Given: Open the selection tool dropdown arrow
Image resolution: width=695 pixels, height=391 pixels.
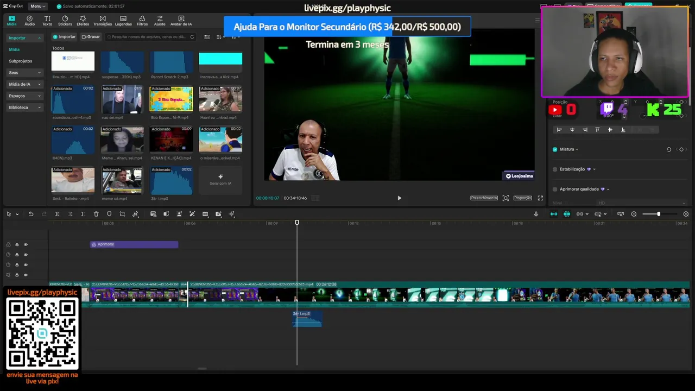Looking at the screenshot, I should (17, 214).
